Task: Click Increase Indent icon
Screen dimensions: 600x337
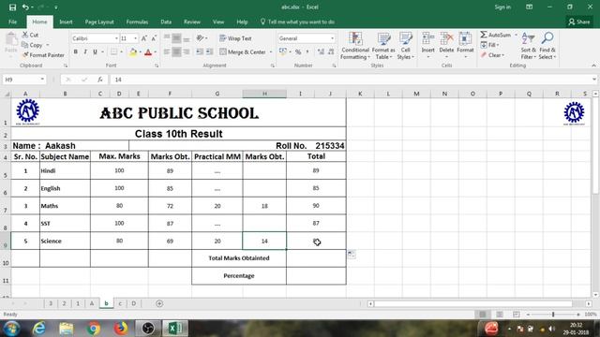Action: pos(209,52)
